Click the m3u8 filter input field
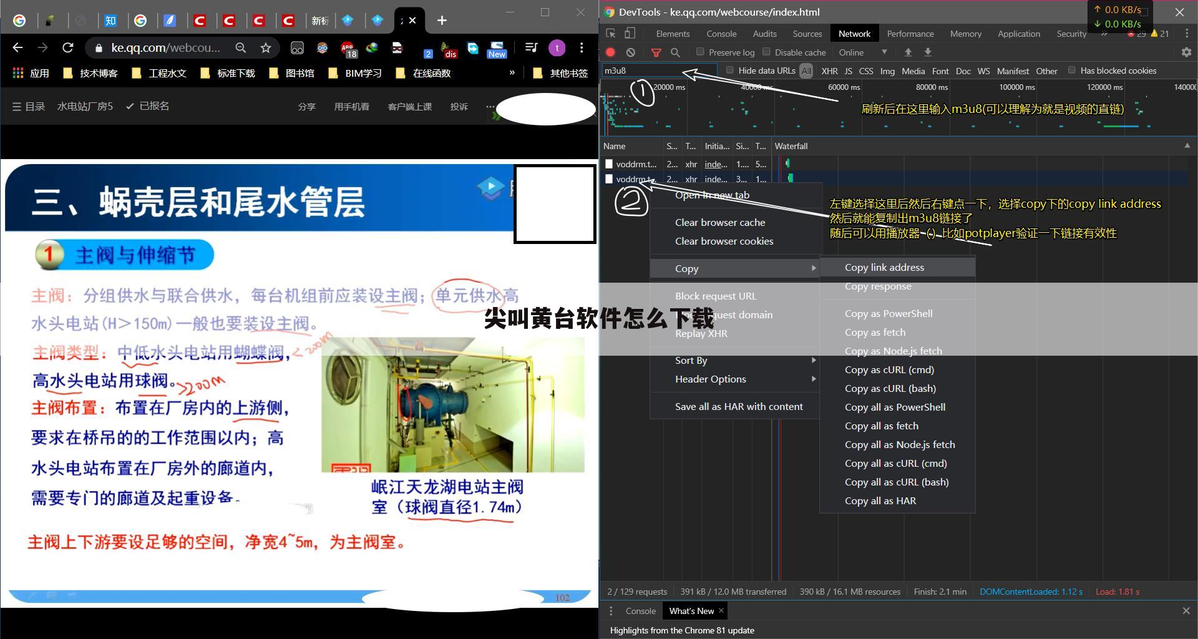This screenshot has width=1198, height=639. (659, 71)
